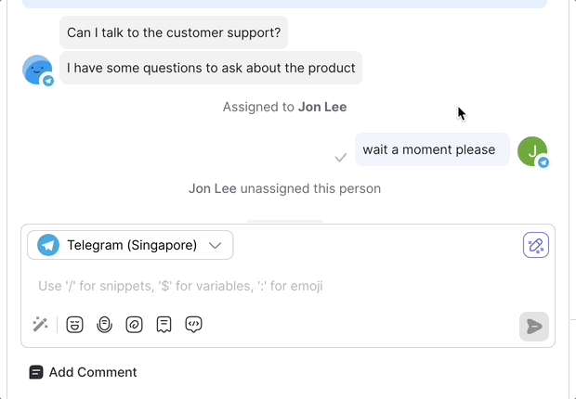Screen dimensions: 576x399
Task: Click Add Comment
Action: (x=92, y=372)
